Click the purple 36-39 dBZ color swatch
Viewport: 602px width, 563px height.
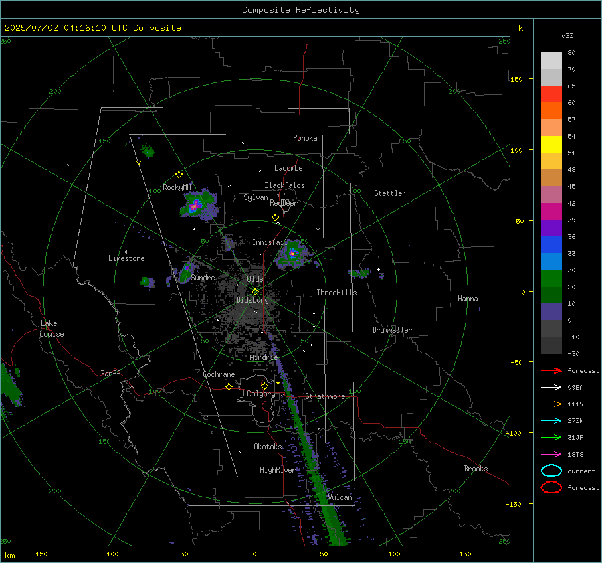551,228
